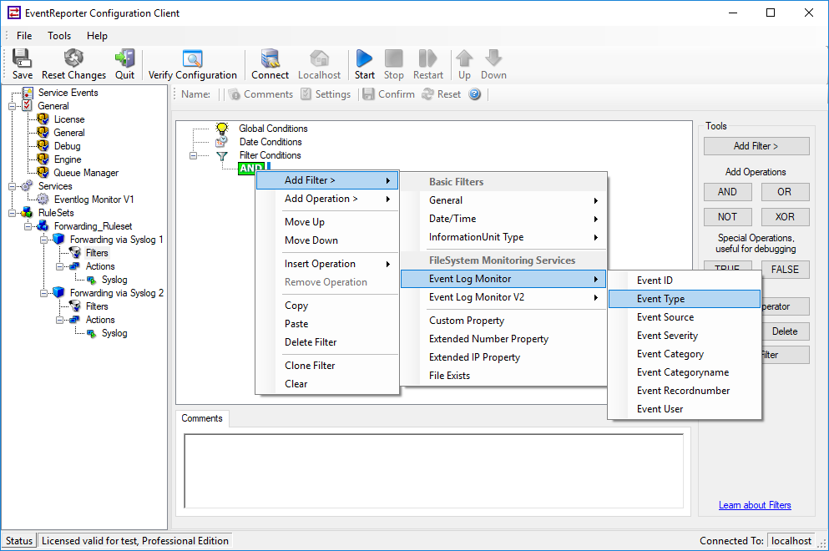This screenshot has width=829, height=551.
Task: Click the Localhost toolbar icon
Action: click(320, 58)
